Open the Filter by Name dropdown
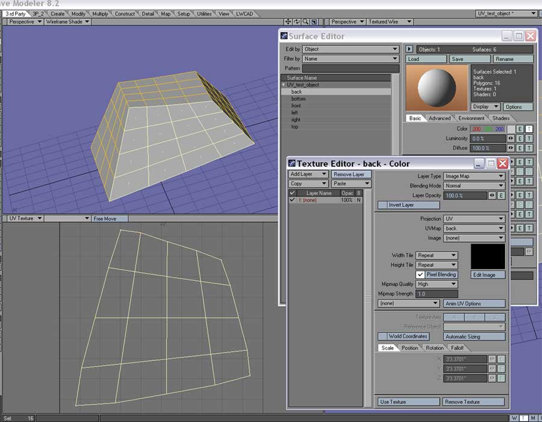 pos(351,59)
